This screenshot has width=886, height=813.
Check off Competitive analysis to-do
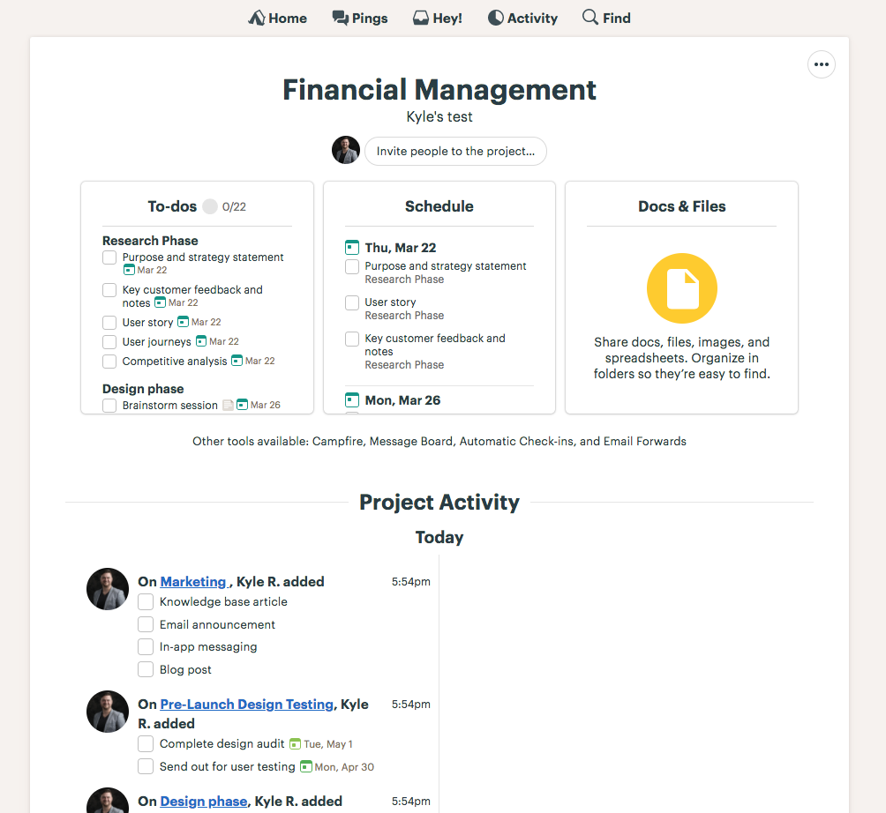[109, 362]
